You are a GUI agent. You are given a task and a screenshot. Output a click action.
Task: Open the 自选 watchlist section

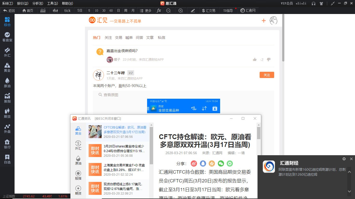tap(7, 159)
